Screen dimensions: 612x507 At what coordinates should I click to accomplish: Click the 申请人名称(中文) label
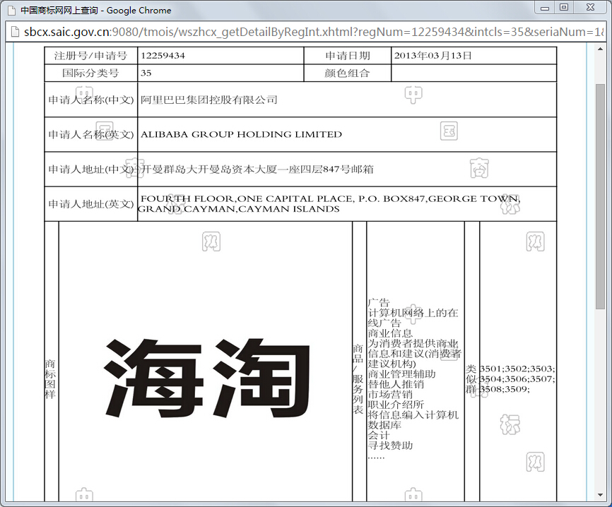point(91,100)
